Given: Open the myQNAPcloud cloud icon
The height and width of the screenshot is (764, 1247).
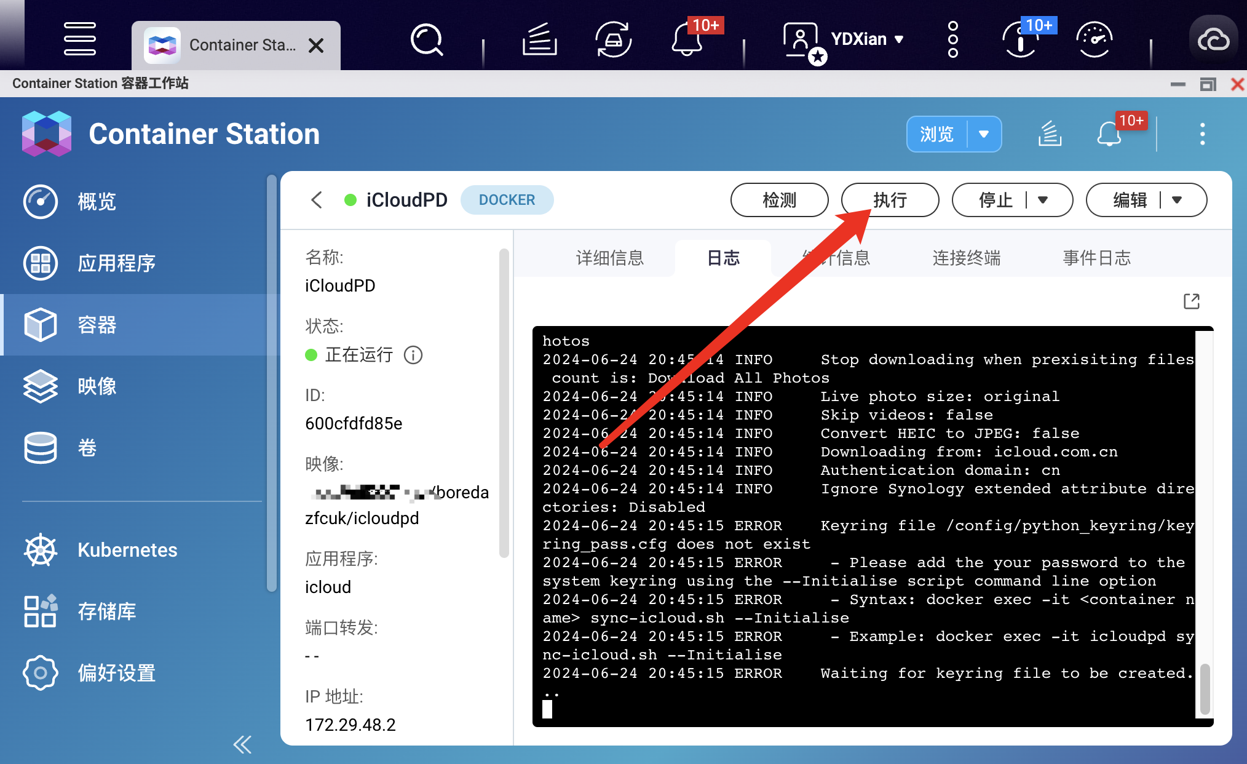Looking at the screenshot, I should point(1213,40).
